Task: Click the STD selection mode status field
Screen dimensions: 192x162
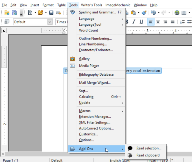Action: coord(165,160)
